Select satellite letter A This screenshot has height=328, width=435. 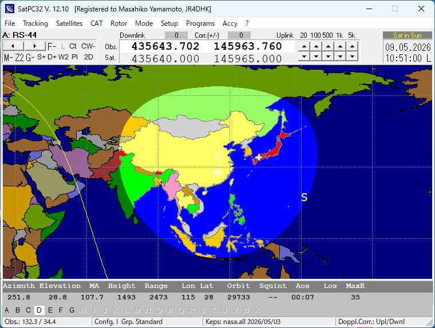click(7, 310)
